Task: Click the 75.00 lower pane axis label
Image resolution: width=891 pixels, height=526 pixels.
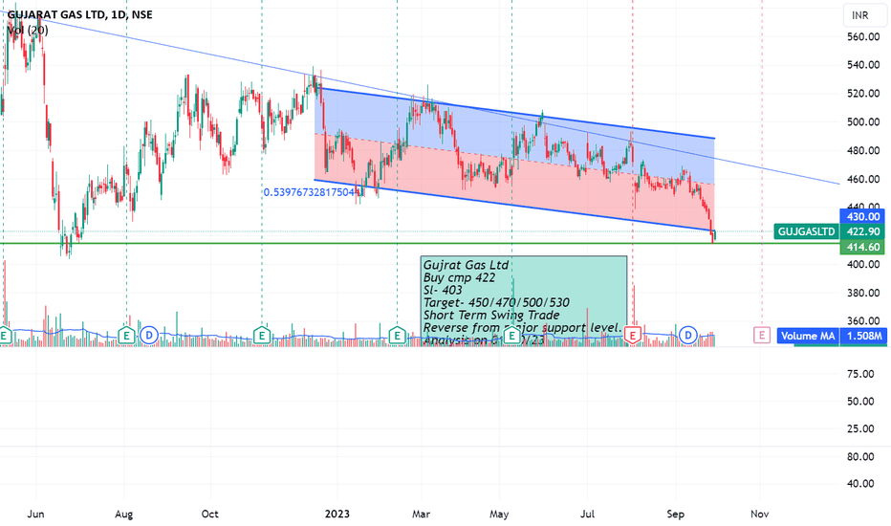Action: [860, 374]
